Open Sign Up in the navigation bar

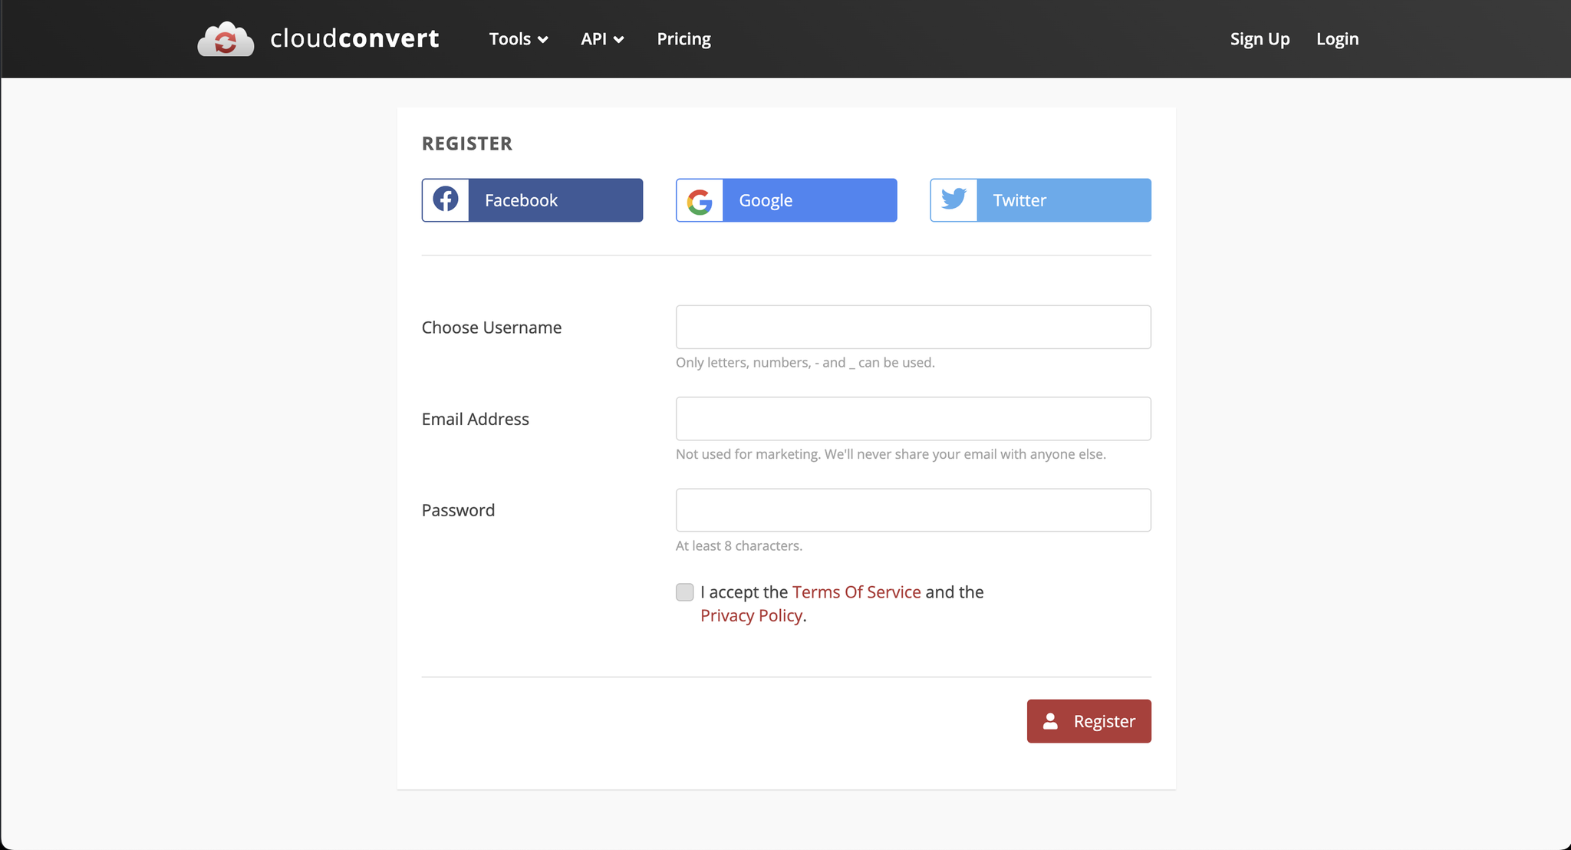pyautogui.click(x=1260, y=39)
